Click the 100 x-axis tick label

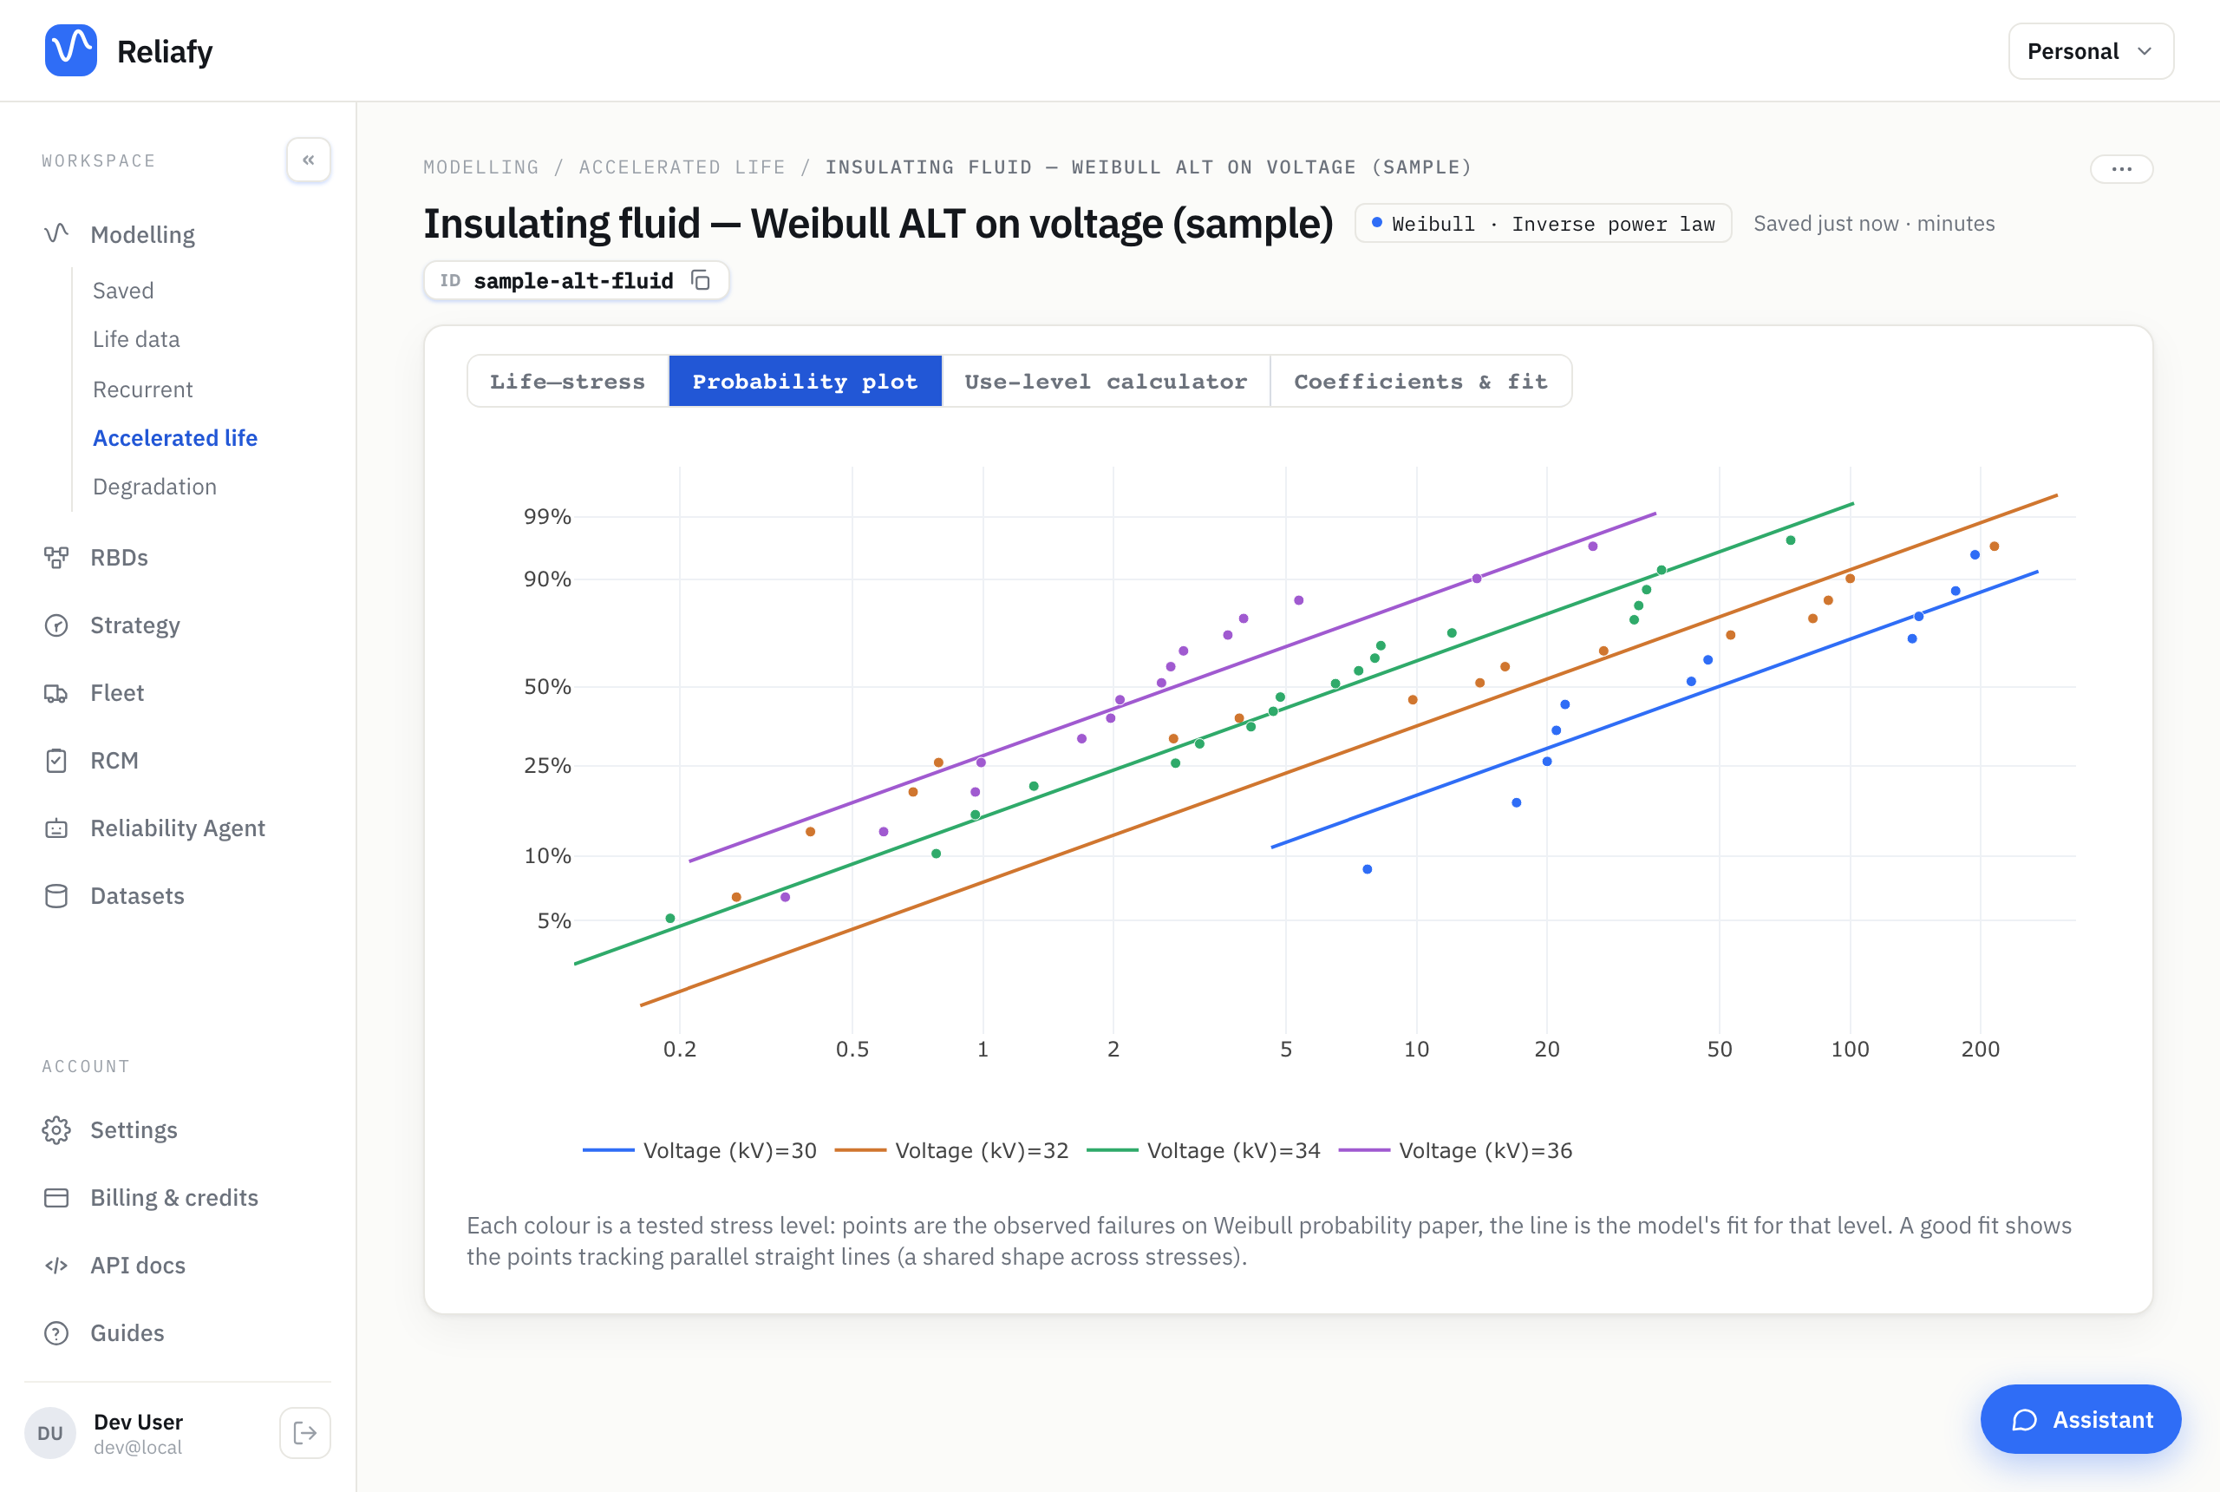tap(1850, 1049)
